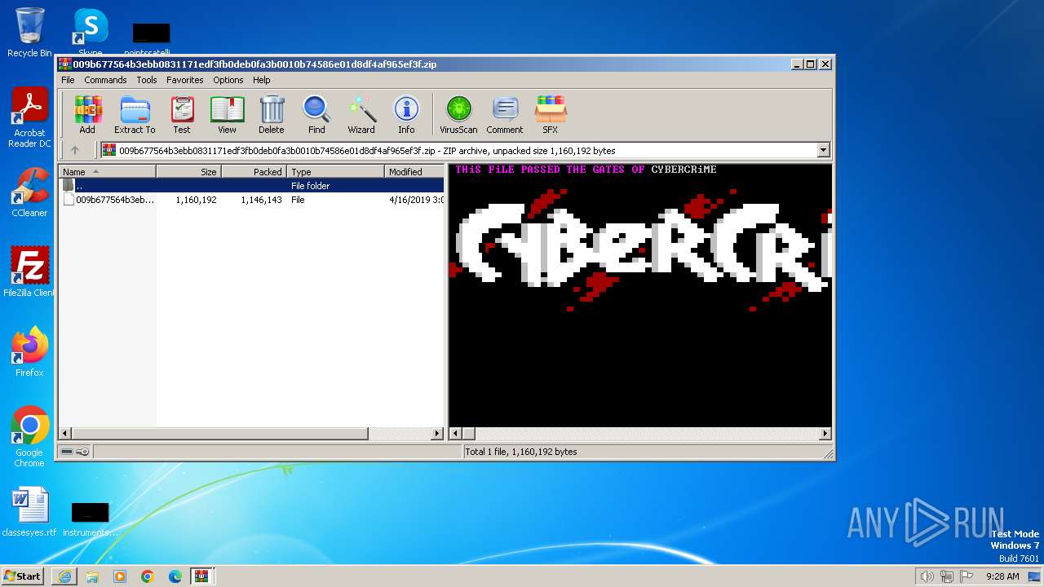Viewport: 1044px width, 587px height.
Task: Open the Tools menu
Action: (147, 80)
